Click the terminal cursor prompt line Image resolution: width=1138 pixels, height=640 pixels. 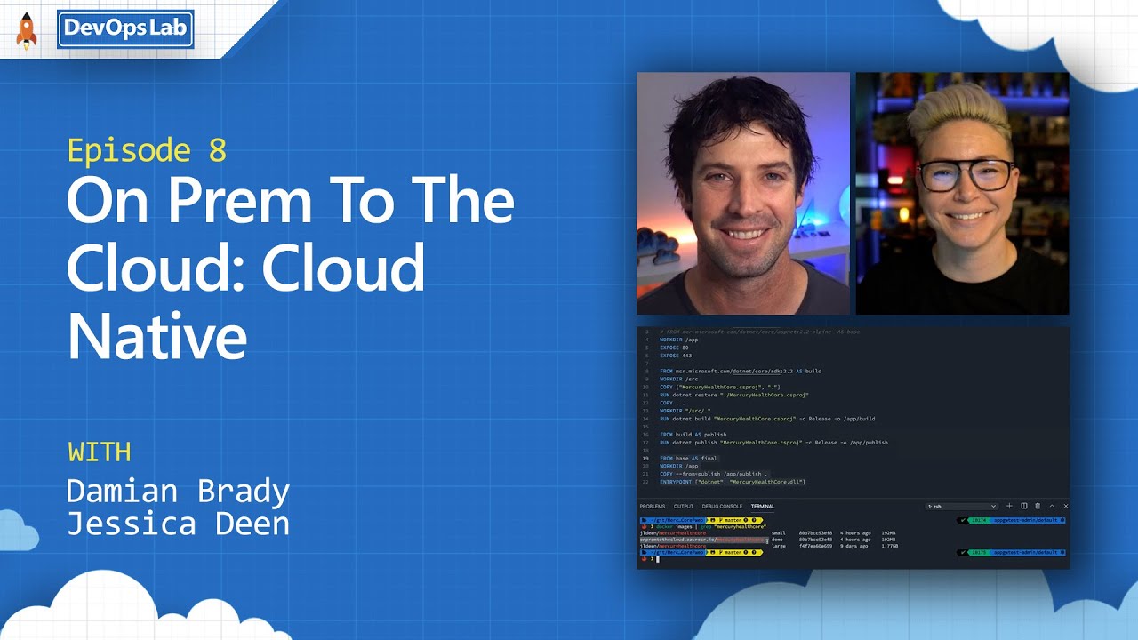click(x=648, y=559)
